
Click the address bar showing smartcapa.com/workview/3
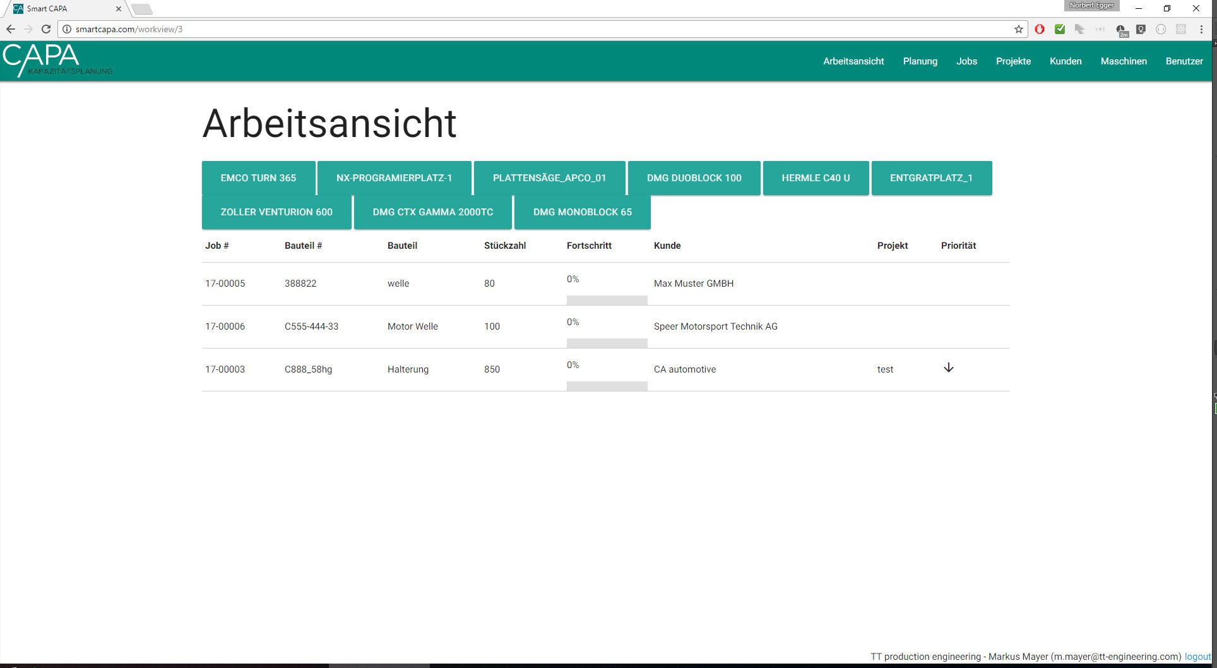[x=543, y=29]
